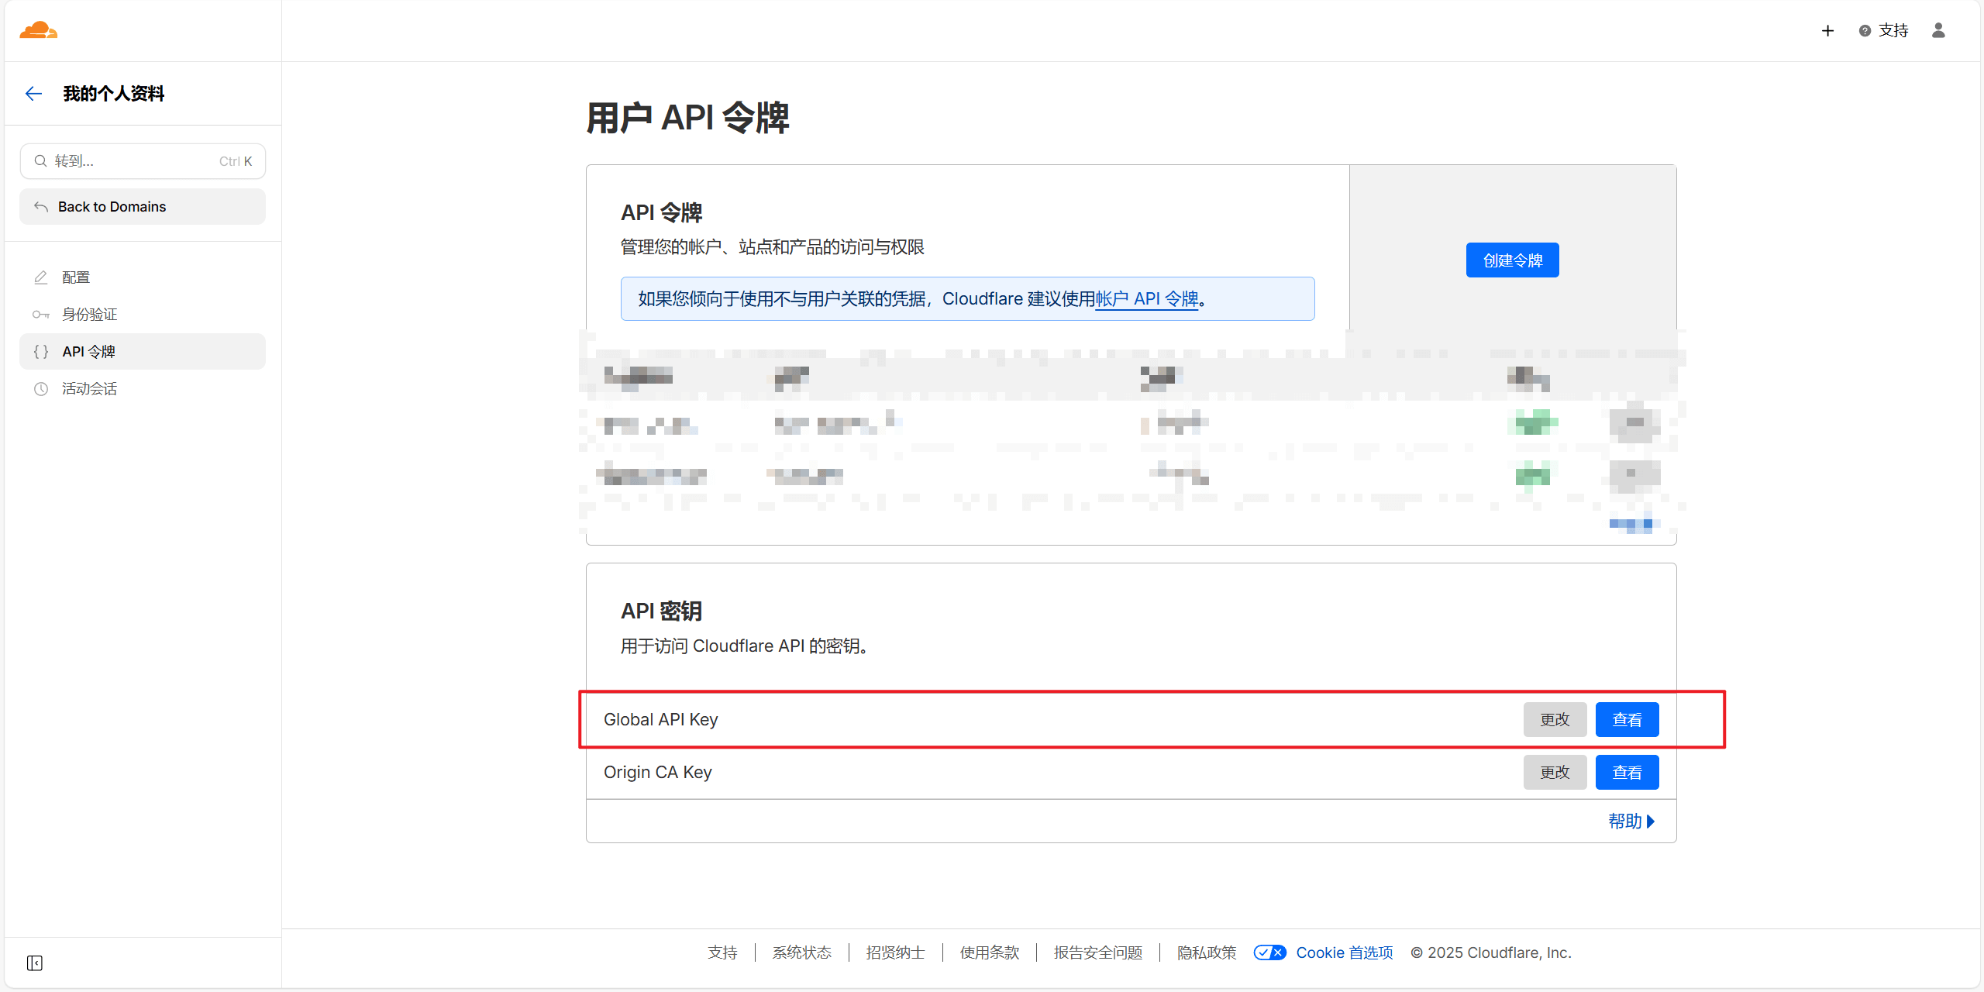Open the user account profile icon
The height and width of the screenshot is (992, 1984).
coord(1938,30)
